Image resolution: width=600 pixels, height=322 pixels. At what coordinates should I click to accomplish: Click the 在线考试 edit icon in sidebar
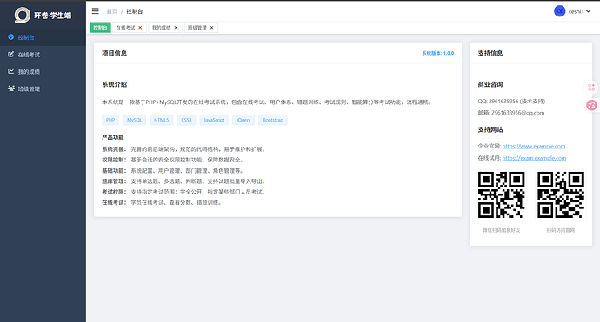[10, 54]
